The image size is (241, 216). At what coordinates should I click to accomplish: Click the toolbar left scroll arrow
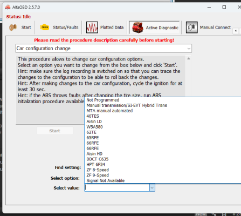pyautogui.click(x=236, y=31)
